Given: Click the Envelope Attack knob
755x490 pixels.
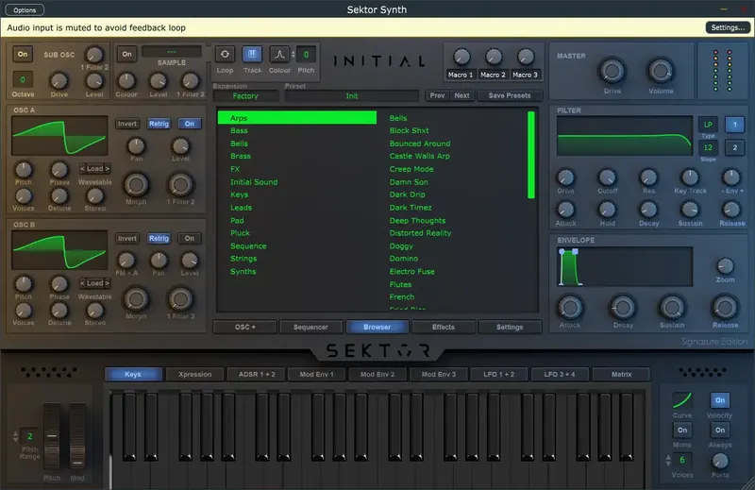Looking at the screenshot, I should pos(570,308).
